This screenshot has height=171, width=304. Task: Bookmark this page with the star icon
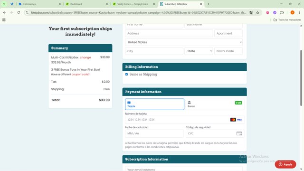click(257, 13)
